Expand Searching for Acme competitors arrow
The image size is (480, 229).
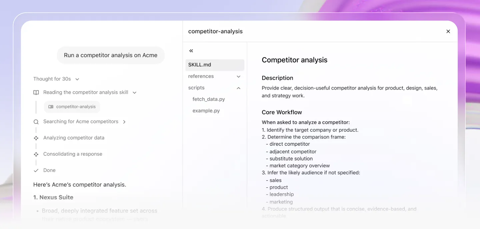point(124,122)
